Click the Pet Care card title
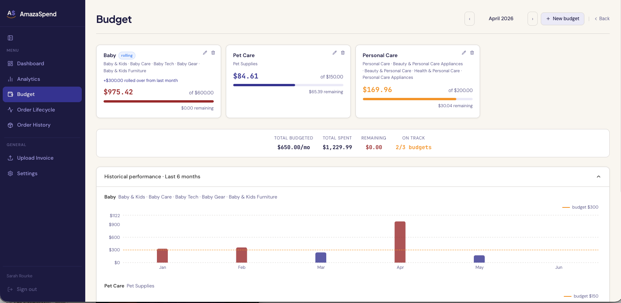Viewport: 621px width, 303px height. tap(244, 55)
